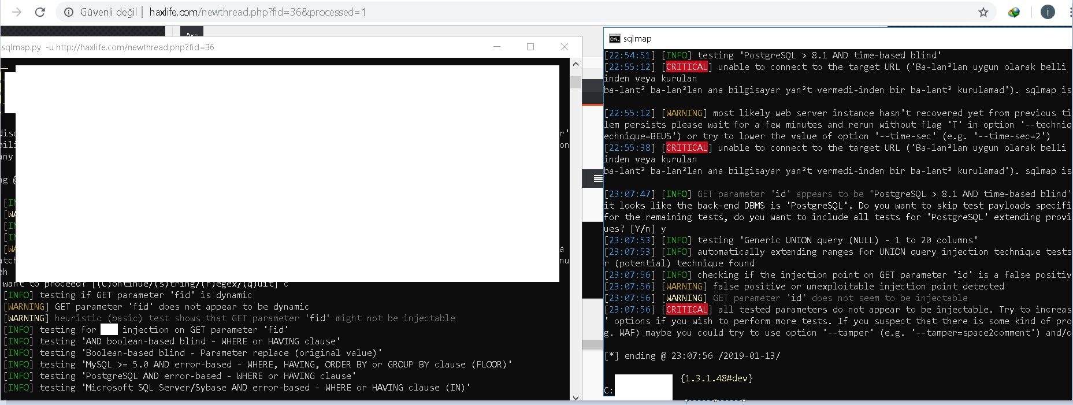
Task: Click "it looks like the back-end DBMS is 'PostgreSQL'" line
Action: [x=838, y=206]
